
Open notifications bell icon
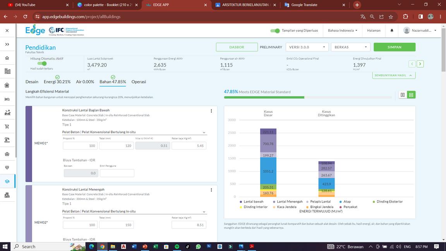392,31
